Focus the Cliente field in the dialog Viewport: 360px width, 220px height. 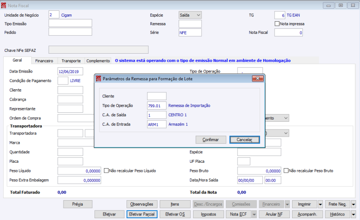click(x=157, y=96)
